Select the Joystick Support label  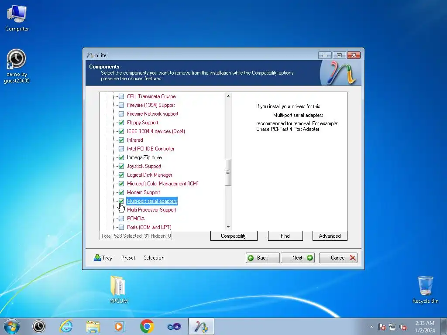click(144, 166)
